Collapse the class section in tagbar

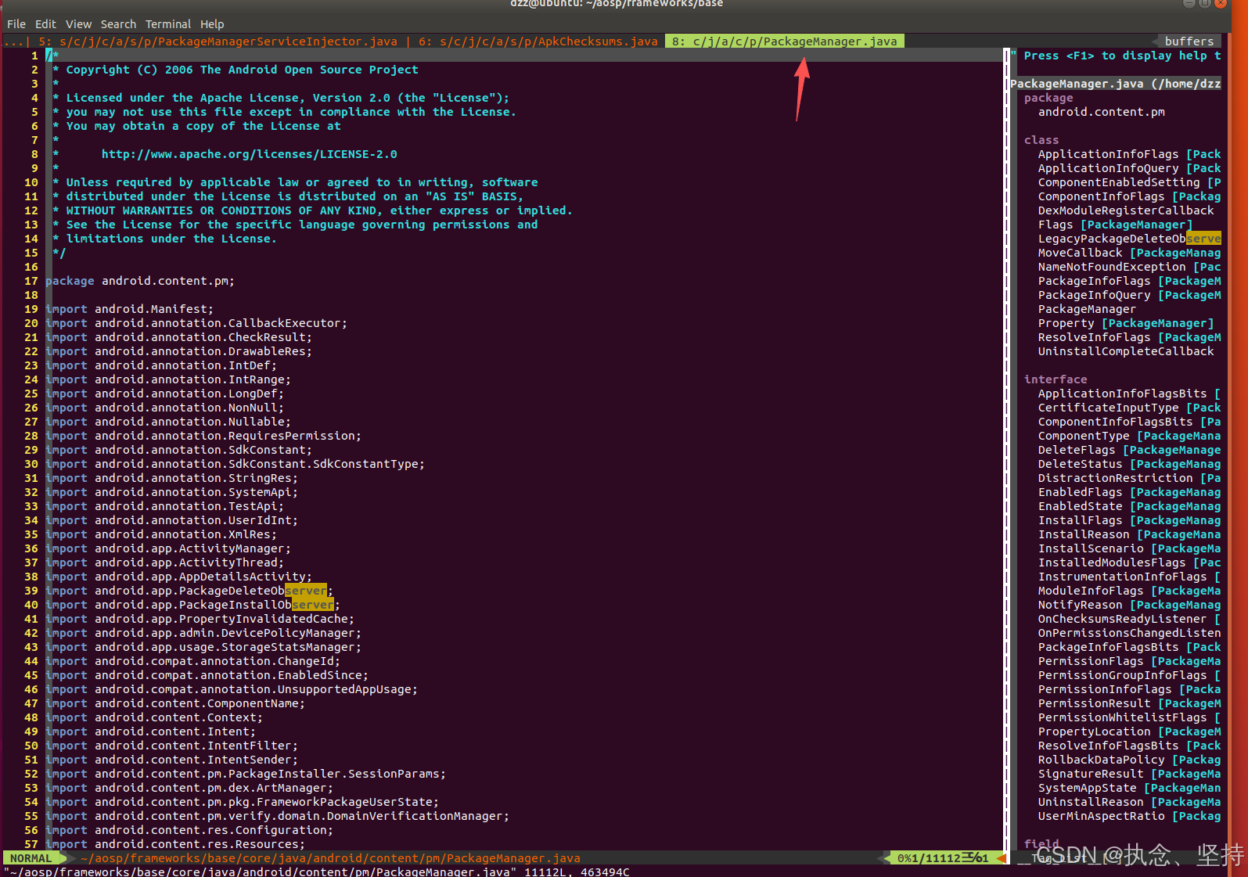[1041, 140]
